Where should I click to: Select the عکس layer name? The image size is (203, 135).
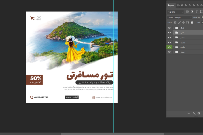click(183, 47)
